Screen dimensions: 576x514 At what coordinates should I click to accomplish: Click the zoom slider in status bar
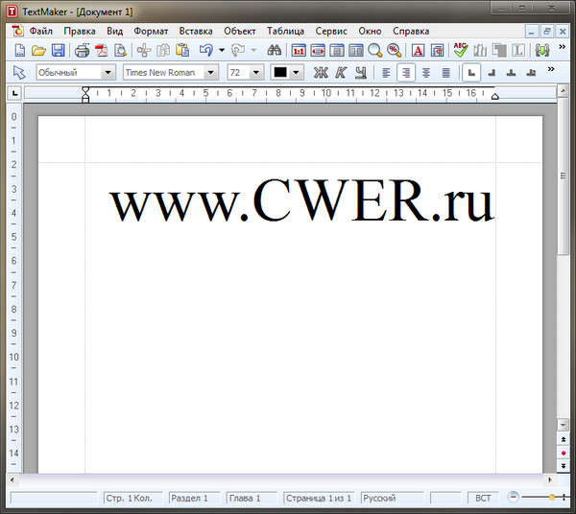click(539, 498)
